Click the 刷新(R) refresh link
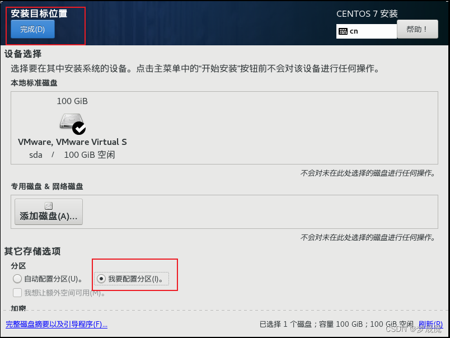 click(430, 324)
